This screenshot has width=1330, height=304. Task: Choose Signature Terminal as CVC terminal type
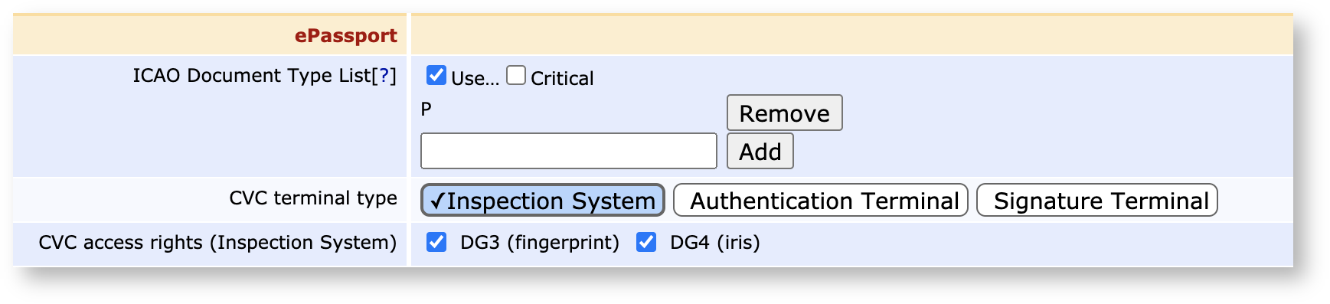(1097, 200)
